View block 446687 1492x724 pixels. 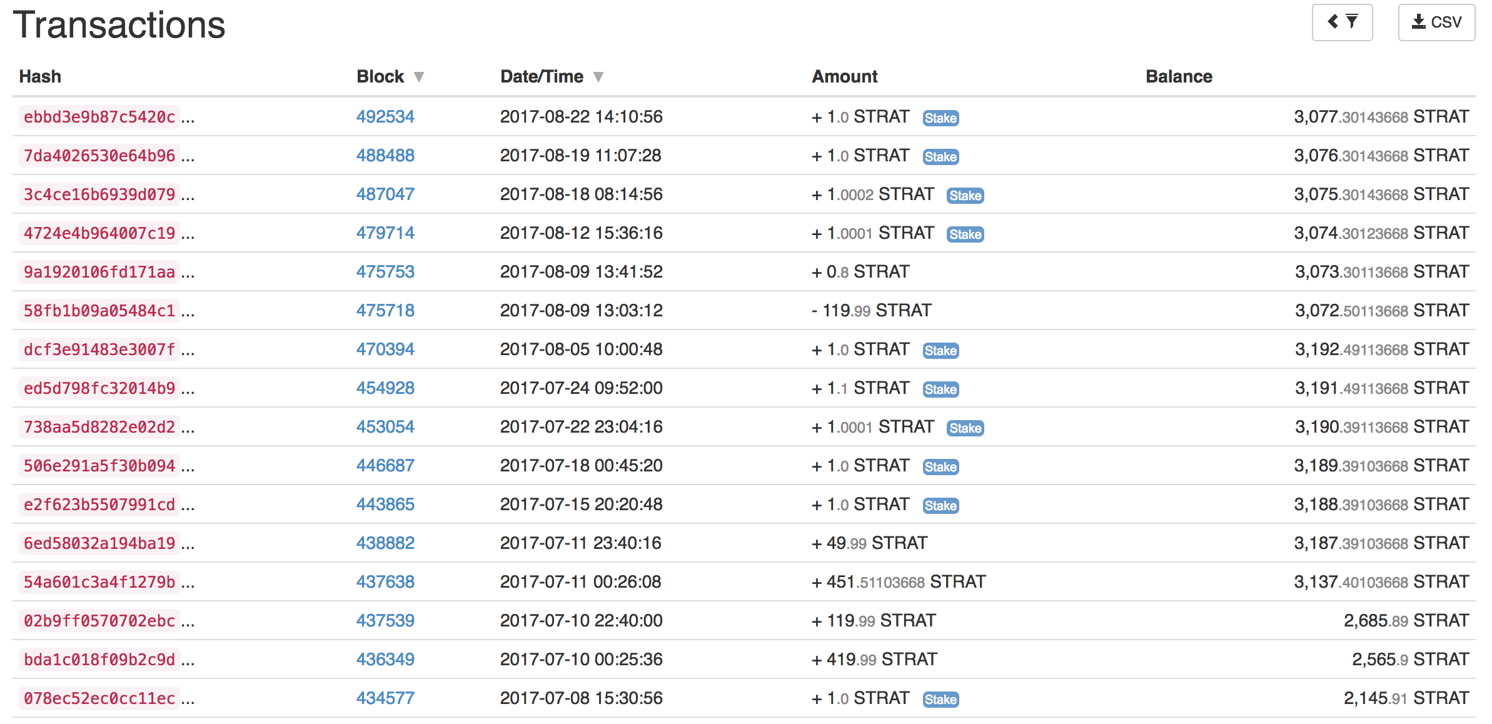coord(385,466)
